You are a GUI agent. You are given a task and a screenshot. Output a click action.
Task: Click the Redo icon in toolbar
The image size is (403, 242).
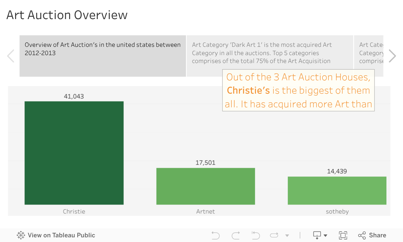point(236,236)
